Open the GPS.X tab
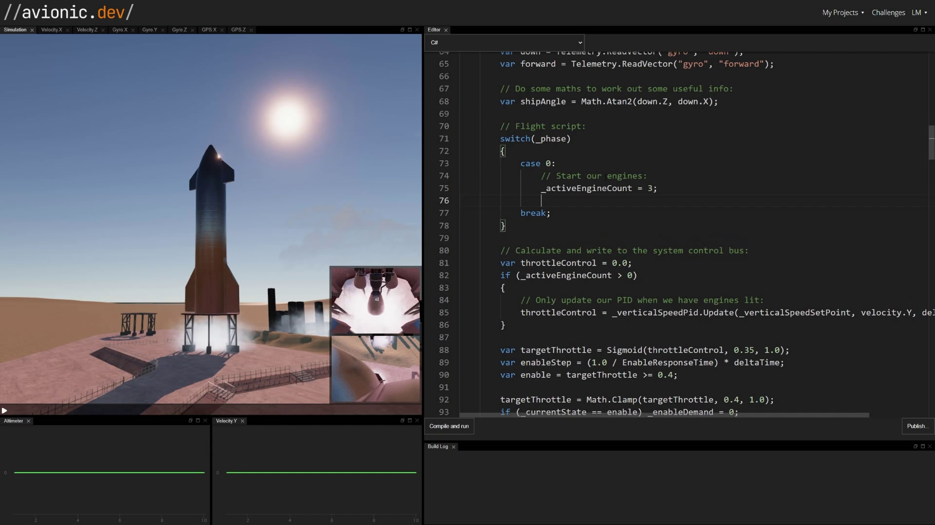 209,30
